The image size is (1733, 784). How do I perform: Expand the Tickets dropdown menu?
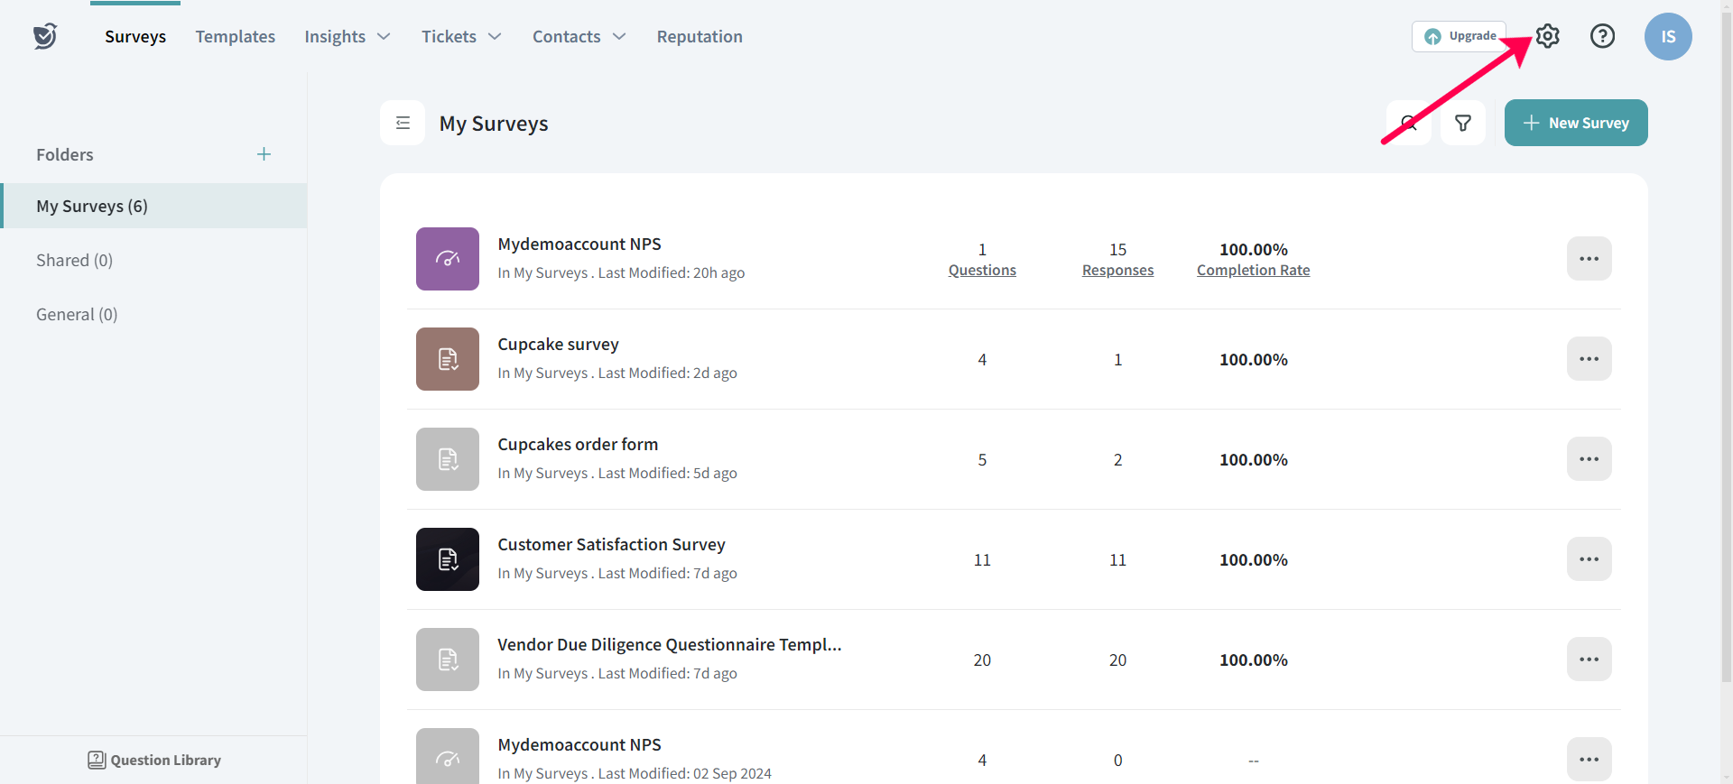[x=460, y=37]
